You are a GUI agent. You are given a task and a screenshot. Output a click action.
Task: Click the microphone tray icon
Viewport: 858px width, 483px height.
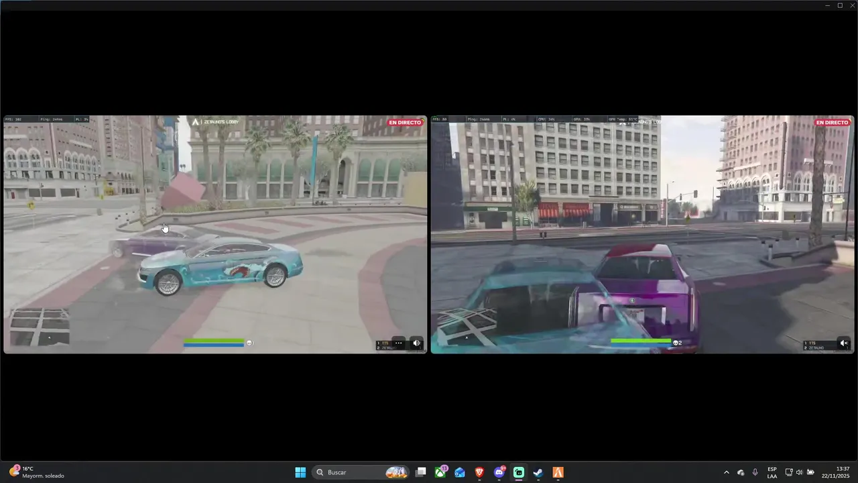(755, 472)
